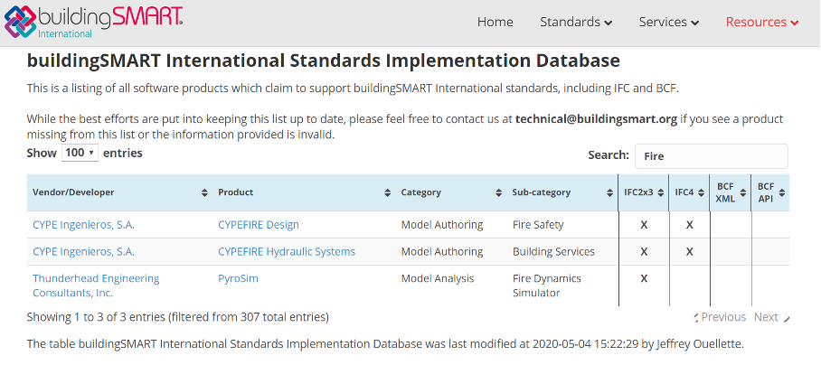Expand the Standards navigation menu

[575, 22]
